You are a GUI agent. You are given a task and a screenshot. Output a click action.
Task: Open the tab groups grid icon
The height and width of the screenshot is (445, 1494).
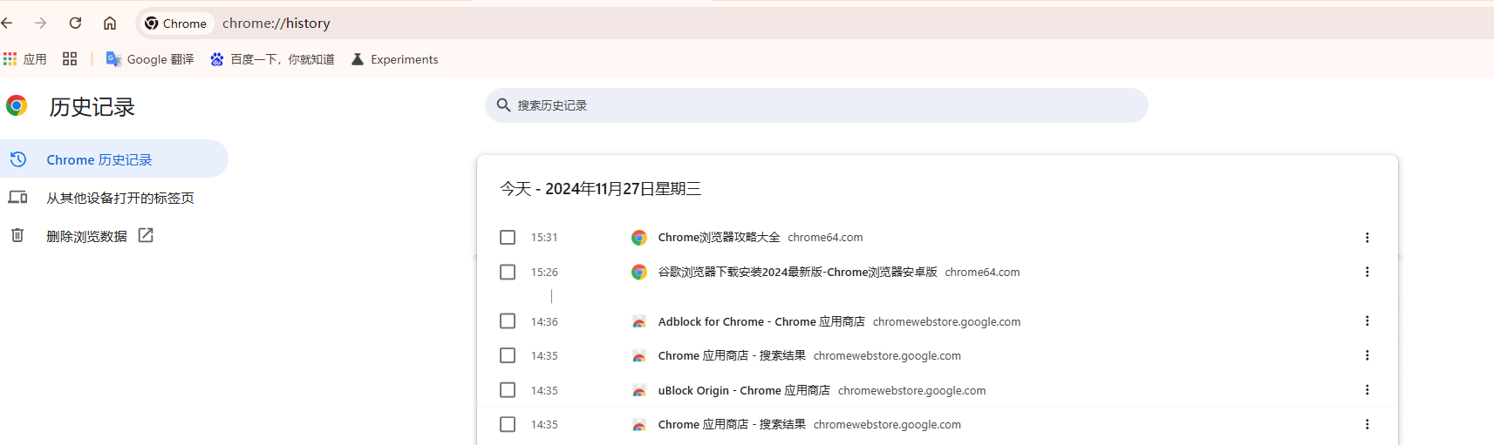pyautogui.click(x=70, y=59)
